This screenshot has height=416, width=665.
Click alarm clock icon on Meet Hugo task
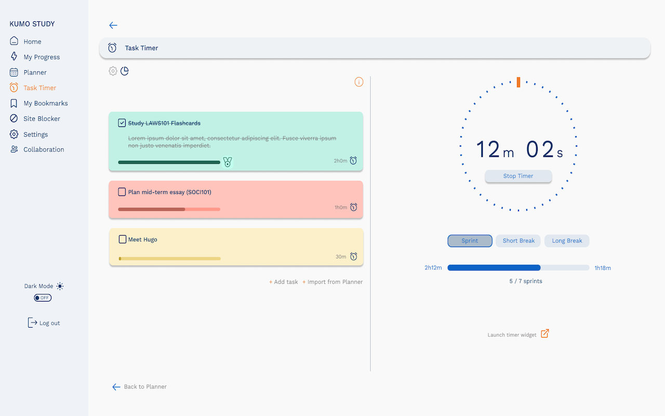(x=354, y=256)
